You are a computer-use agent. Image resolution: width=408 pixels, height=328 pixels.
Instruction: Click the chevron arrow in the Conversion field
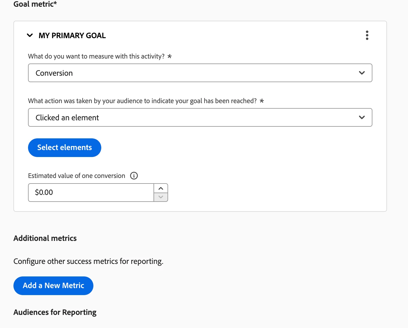pos(362,73)
